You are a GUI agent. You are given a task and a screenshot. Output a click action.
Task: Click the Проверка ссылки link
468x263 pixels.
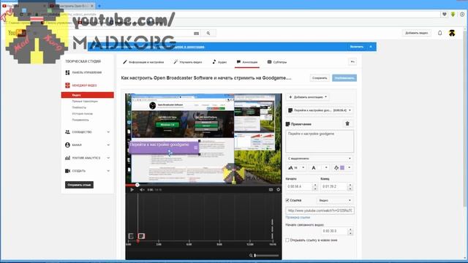298,218
